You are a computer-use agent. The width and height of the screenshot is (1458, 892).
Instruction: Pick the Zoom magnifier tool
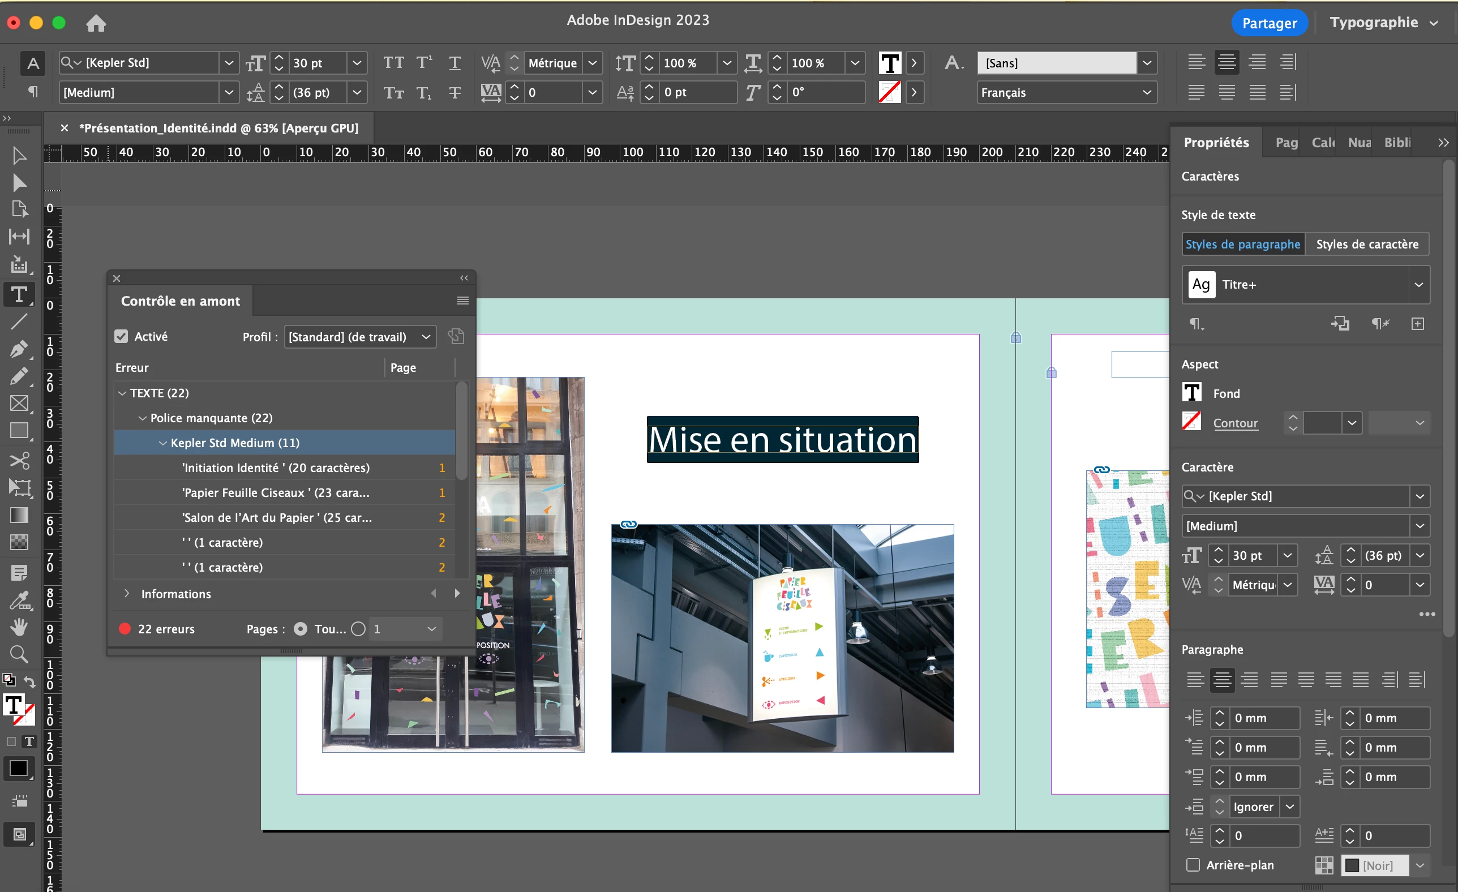point(19,654)
